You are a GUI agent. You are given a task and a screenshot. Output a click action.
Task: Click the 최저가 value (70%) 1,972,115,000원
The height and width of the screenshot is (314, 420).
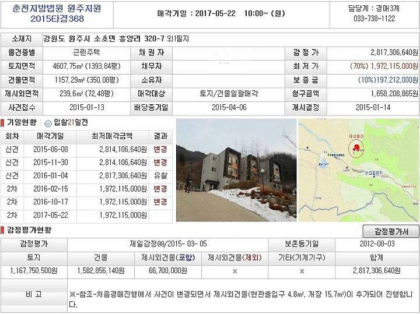pos(384,66)
